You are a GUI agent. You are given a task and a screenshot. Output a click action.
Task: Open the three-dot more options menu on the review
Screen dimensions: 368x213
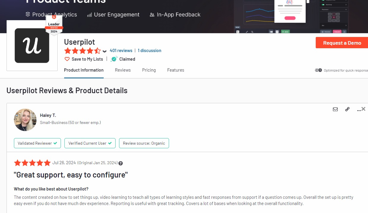coord(358,110)
